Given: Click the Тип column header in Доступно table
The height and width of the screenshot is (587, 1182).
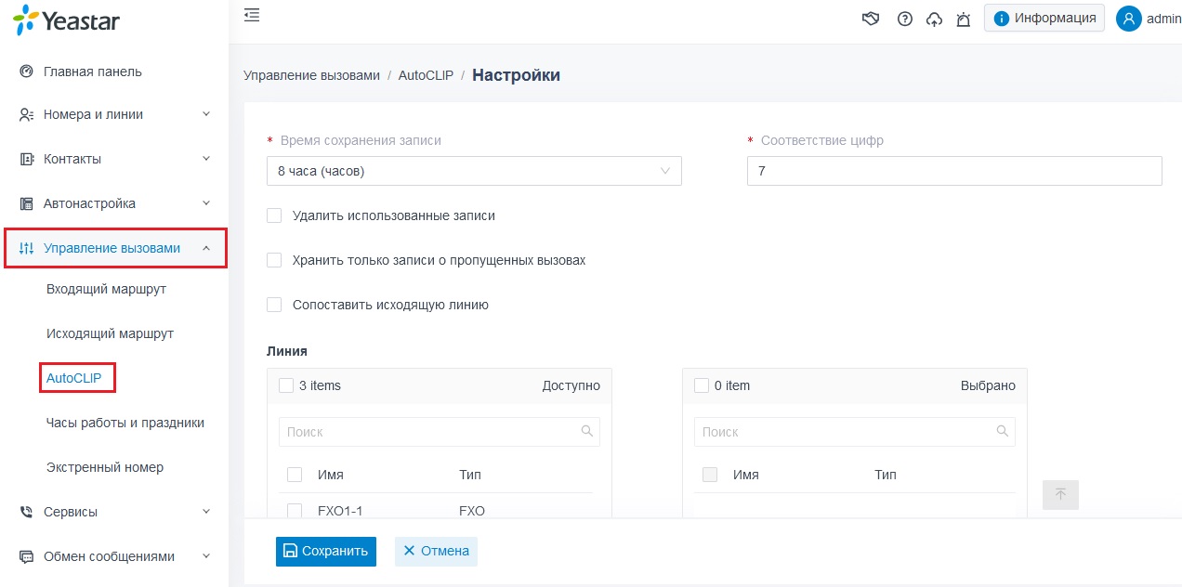Looking at the screenshot, I should click(x=470, y=475).
